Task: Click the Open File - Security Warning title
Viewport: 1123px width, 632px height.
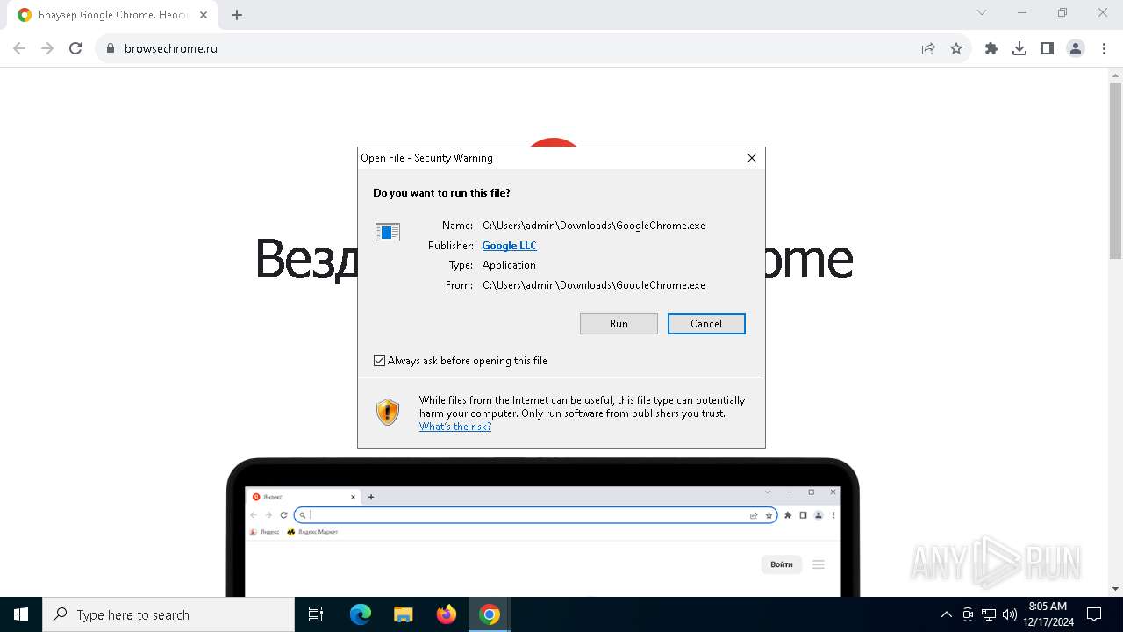Action: pyautogui.click(x=426, y=158)
